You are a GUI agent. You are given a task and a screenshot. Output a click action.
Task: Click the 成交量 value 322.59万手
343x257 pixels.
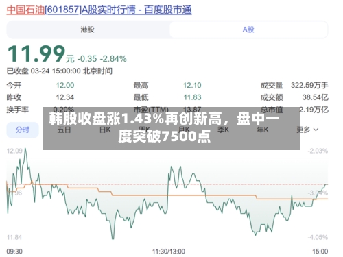tap(309, 85)
